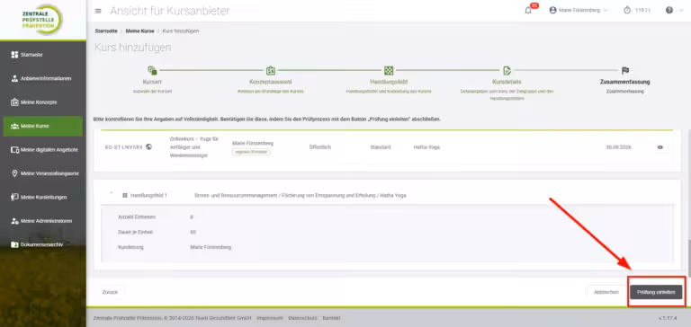
Task: Open the Datenschutz footer link
Action: (x=302, y=318)
